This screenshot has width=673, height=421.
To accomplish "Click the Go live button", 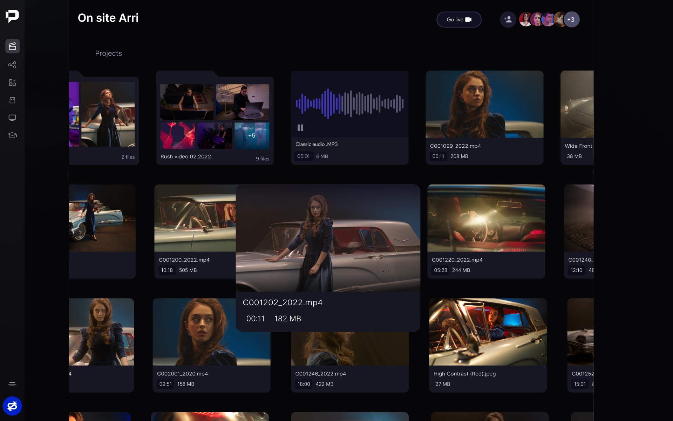I will (x=459, y=20).
